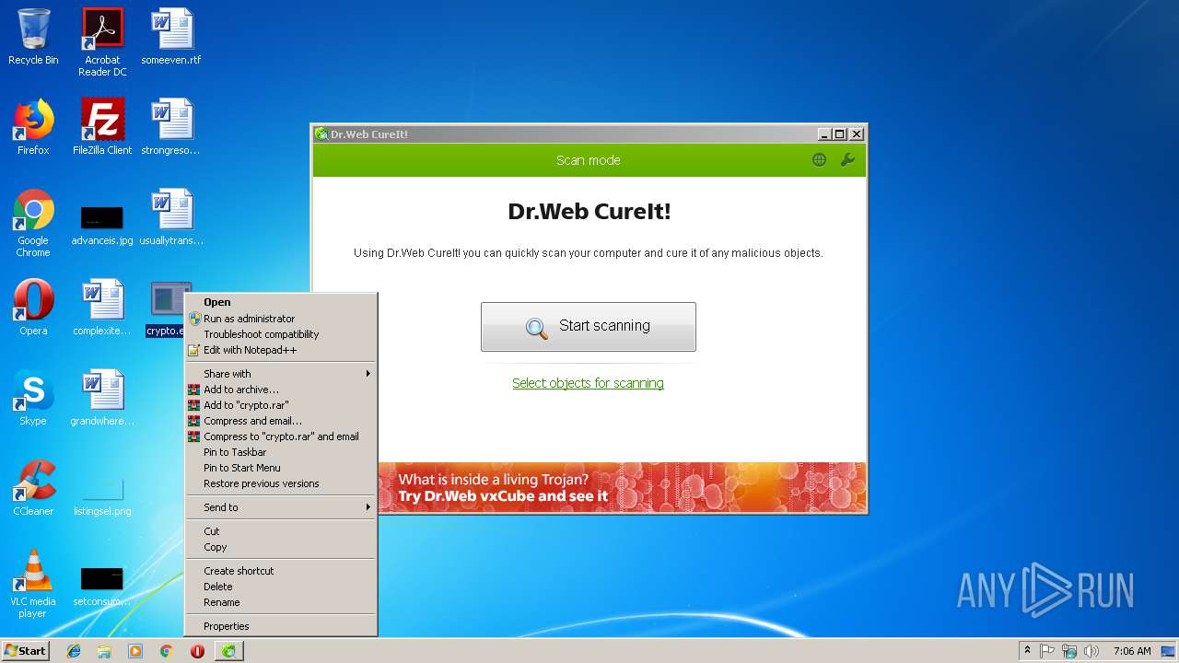Show hidden system tray icons
This screenshot has width=1179, height=663.
[x=1027, y=651]
